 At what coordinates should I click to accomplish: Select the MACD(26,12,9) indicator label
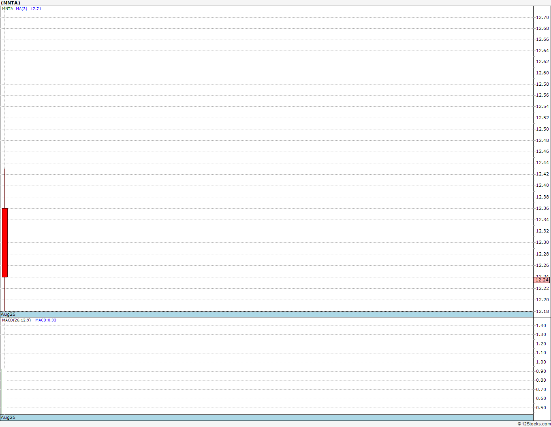16,320
